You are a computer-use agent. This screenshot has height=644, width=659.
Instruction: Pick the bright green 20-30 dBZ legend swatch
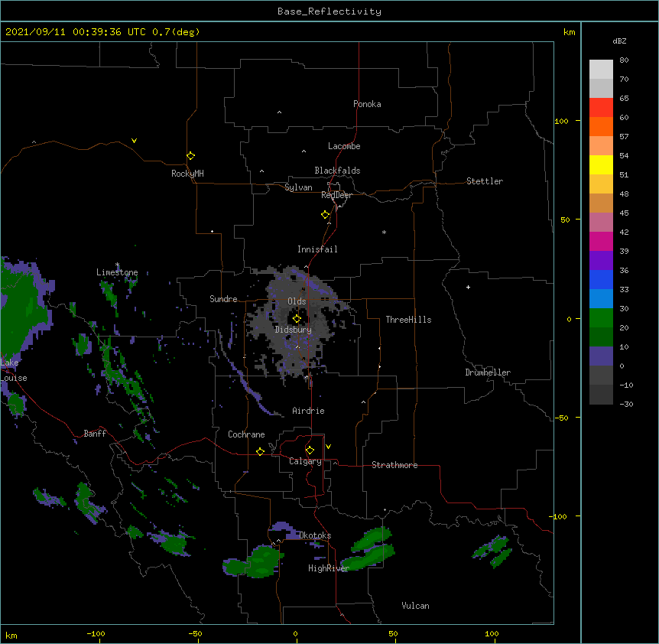pos(601,318)
